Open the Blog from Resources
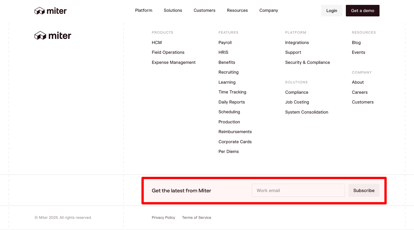The image size is (414, 230). (356, 42)
